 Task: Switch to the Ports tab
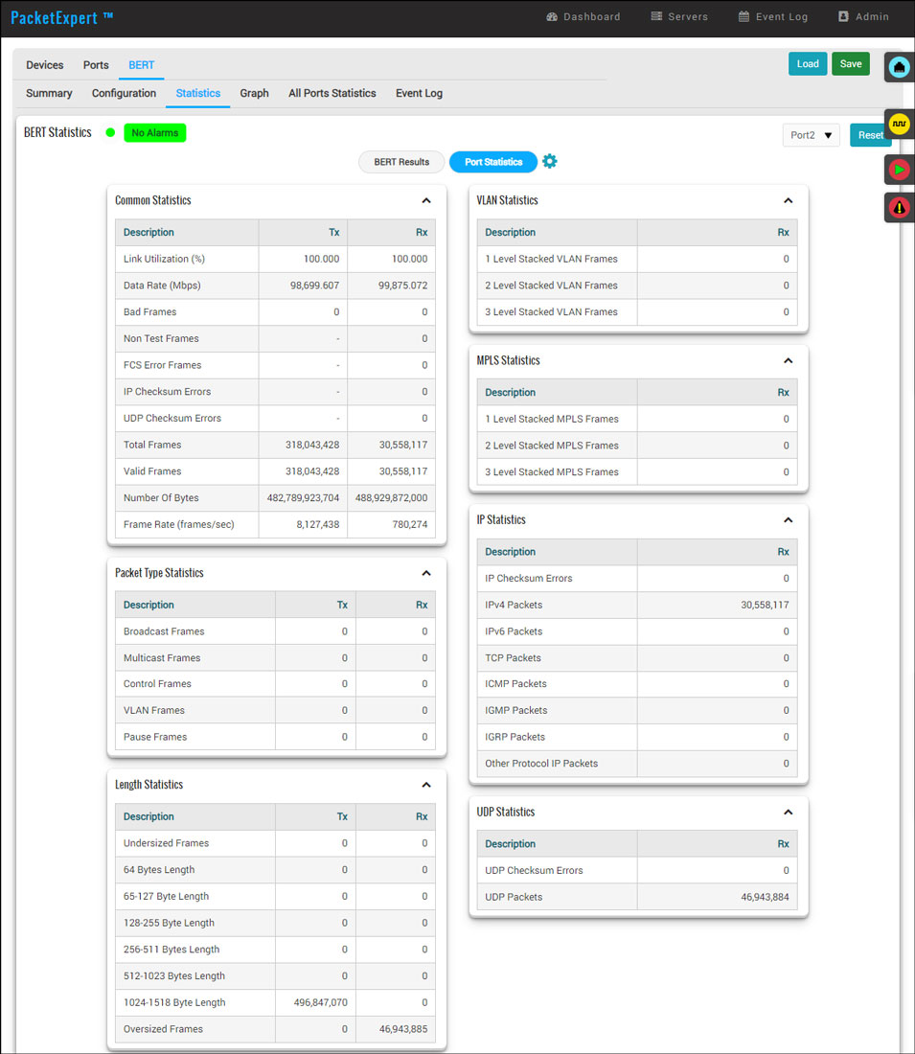(x=96, y=65)
